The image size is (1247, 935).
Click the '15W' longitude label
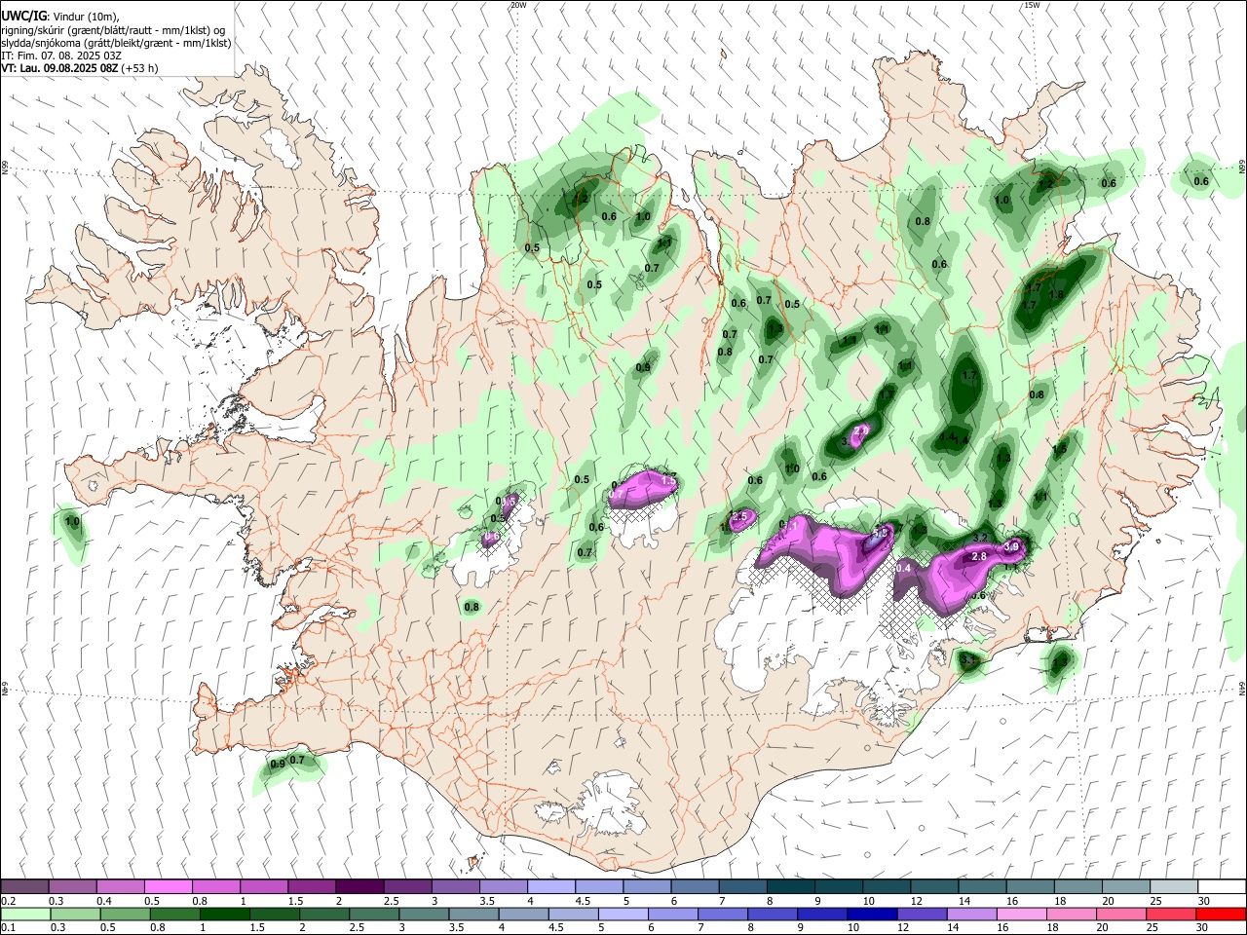(x=1031, y=5)
